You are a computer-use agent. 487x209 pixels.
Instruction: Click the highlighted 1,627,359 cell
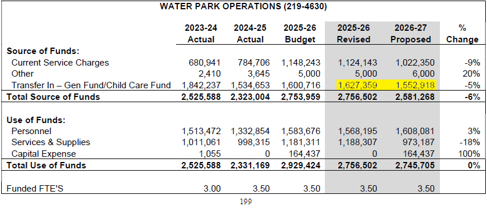click(x=357, y=85)
